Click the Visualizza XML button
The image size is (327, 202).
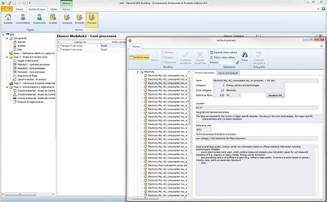pos(275,96)
